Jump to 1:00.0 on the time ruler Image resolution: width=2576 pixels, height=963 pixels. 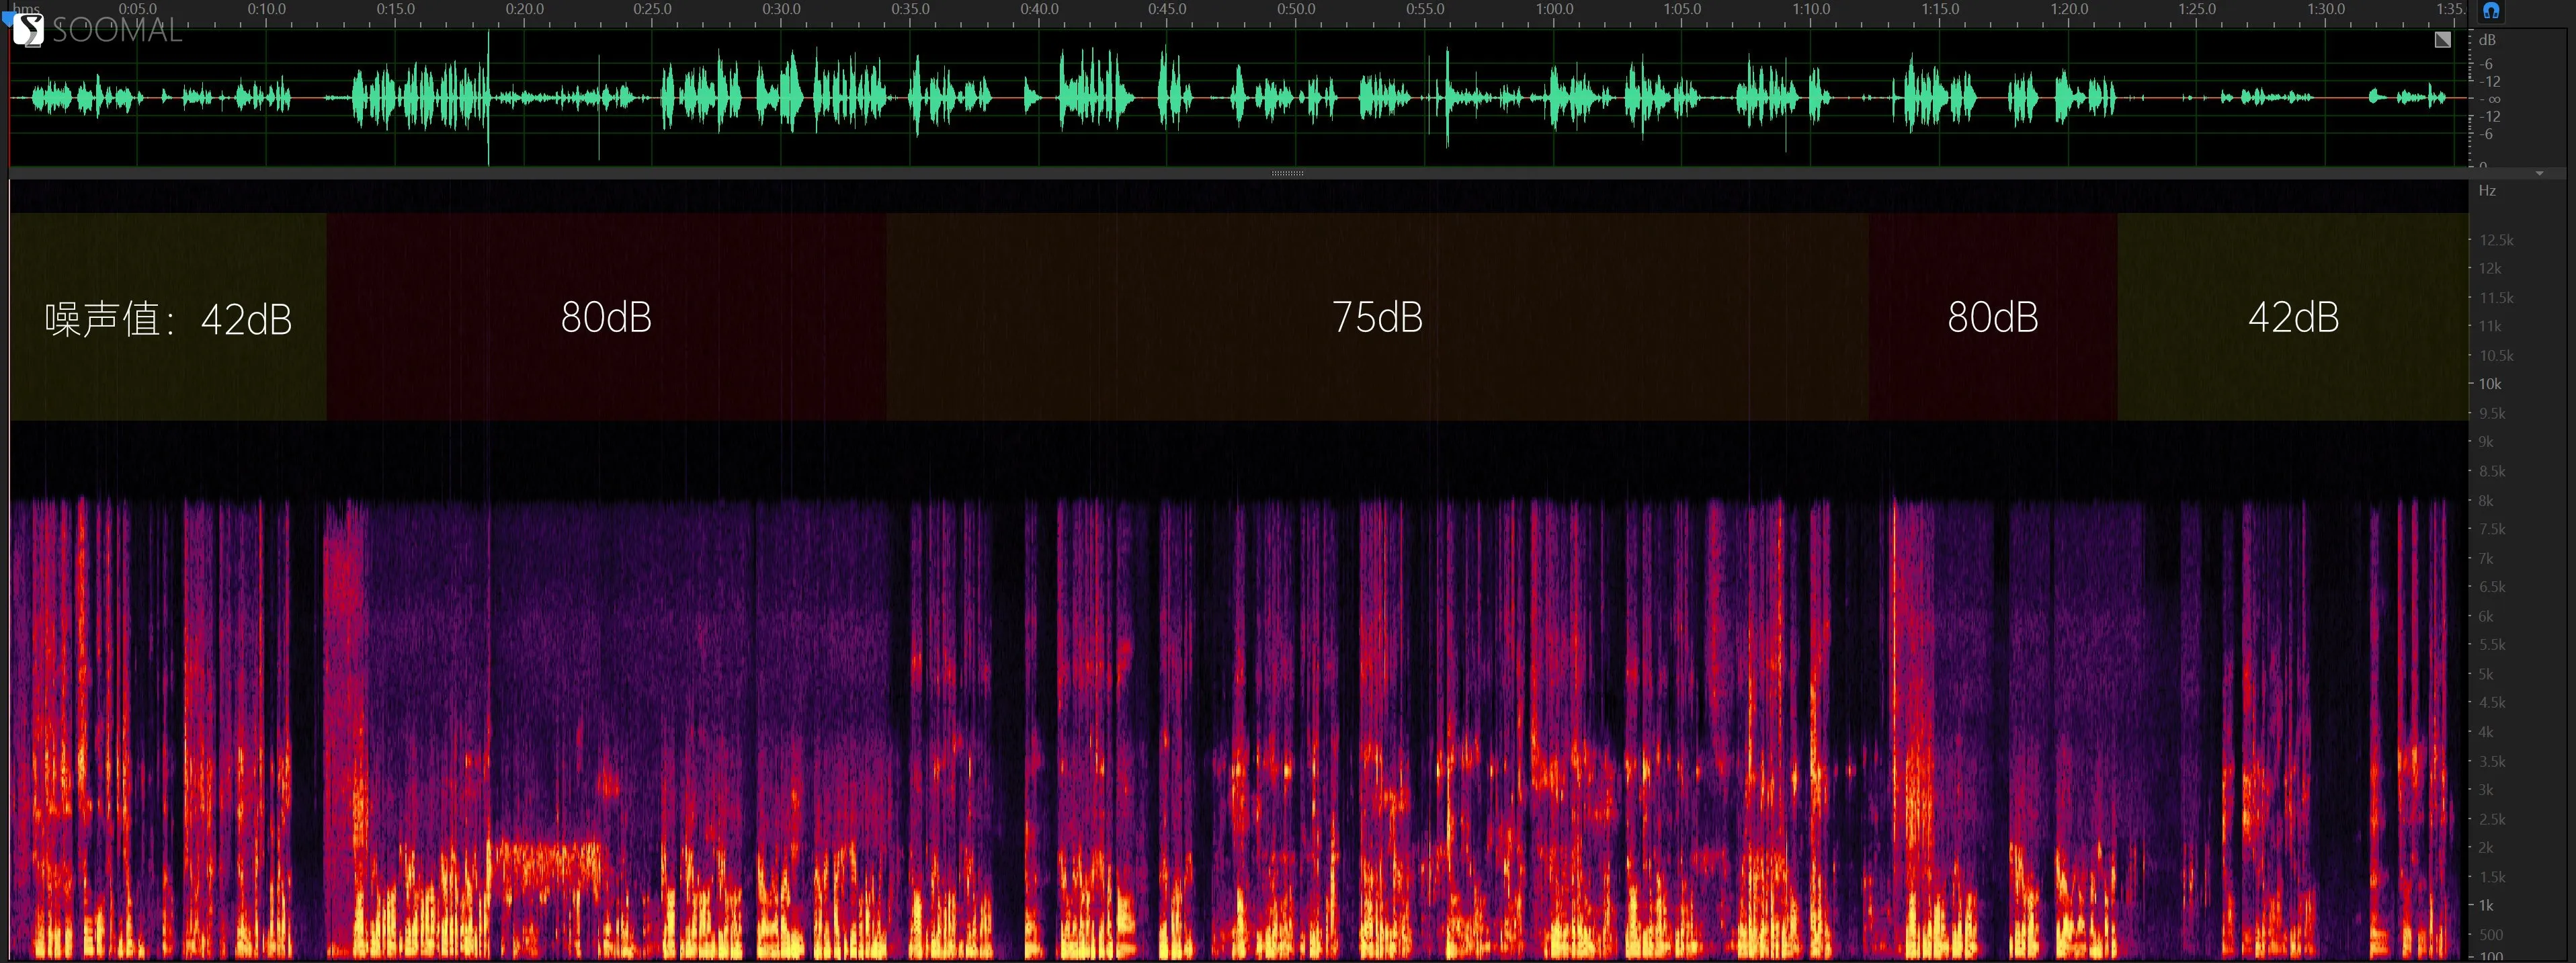[x=1554, y=9]
